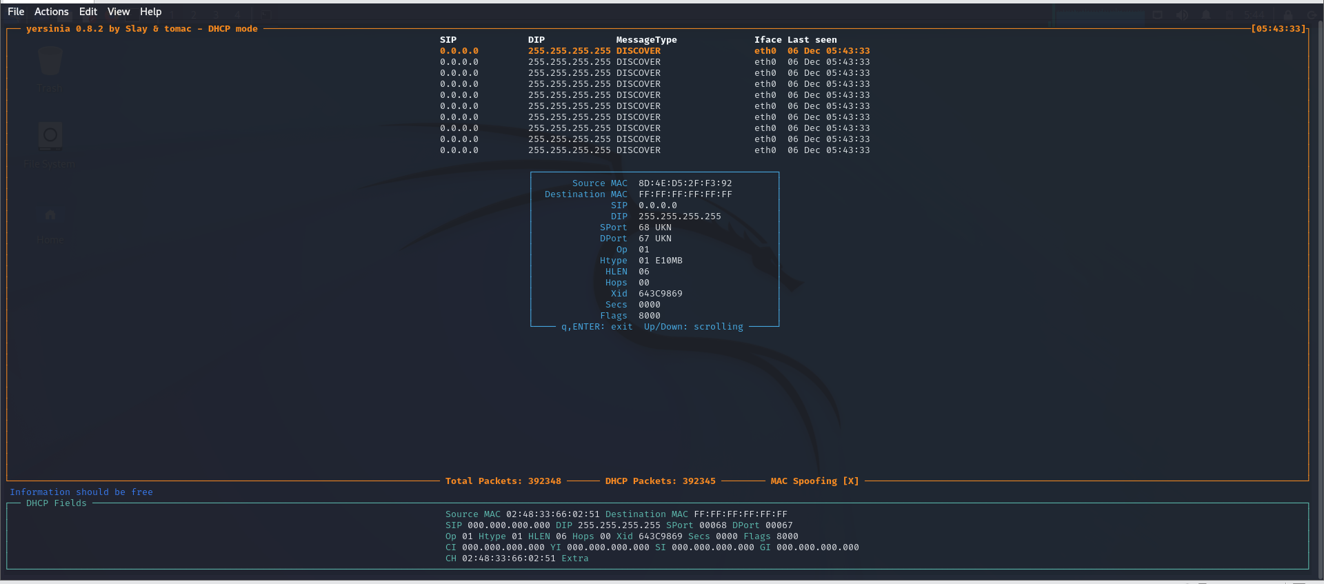Open the View menu

tap(119, 12)
